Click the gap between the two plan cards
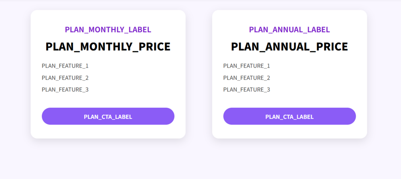The width and height of the screenshot is (401, 179). (199, 76)
